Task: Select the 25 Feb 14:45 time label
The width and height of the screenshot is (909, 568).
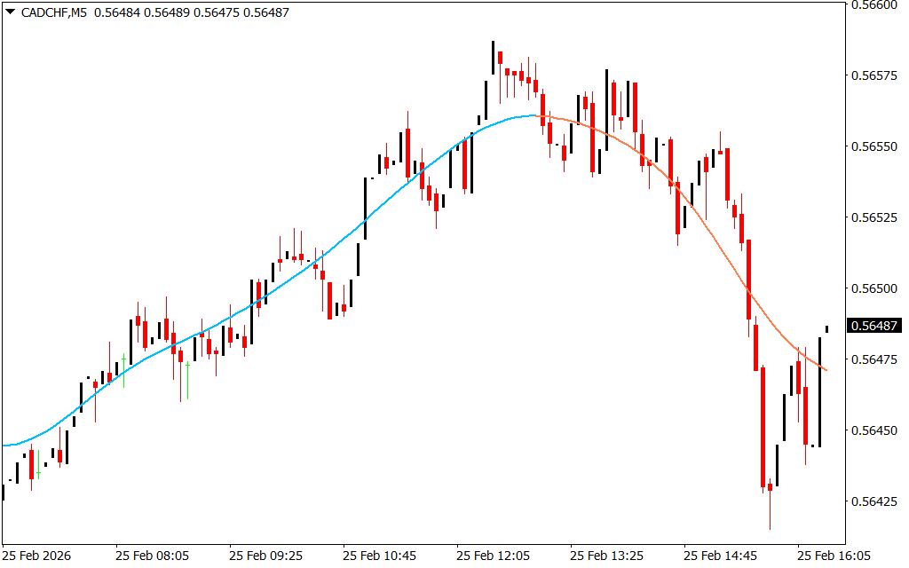Action: pyautogui.click(x=720, y=556)
